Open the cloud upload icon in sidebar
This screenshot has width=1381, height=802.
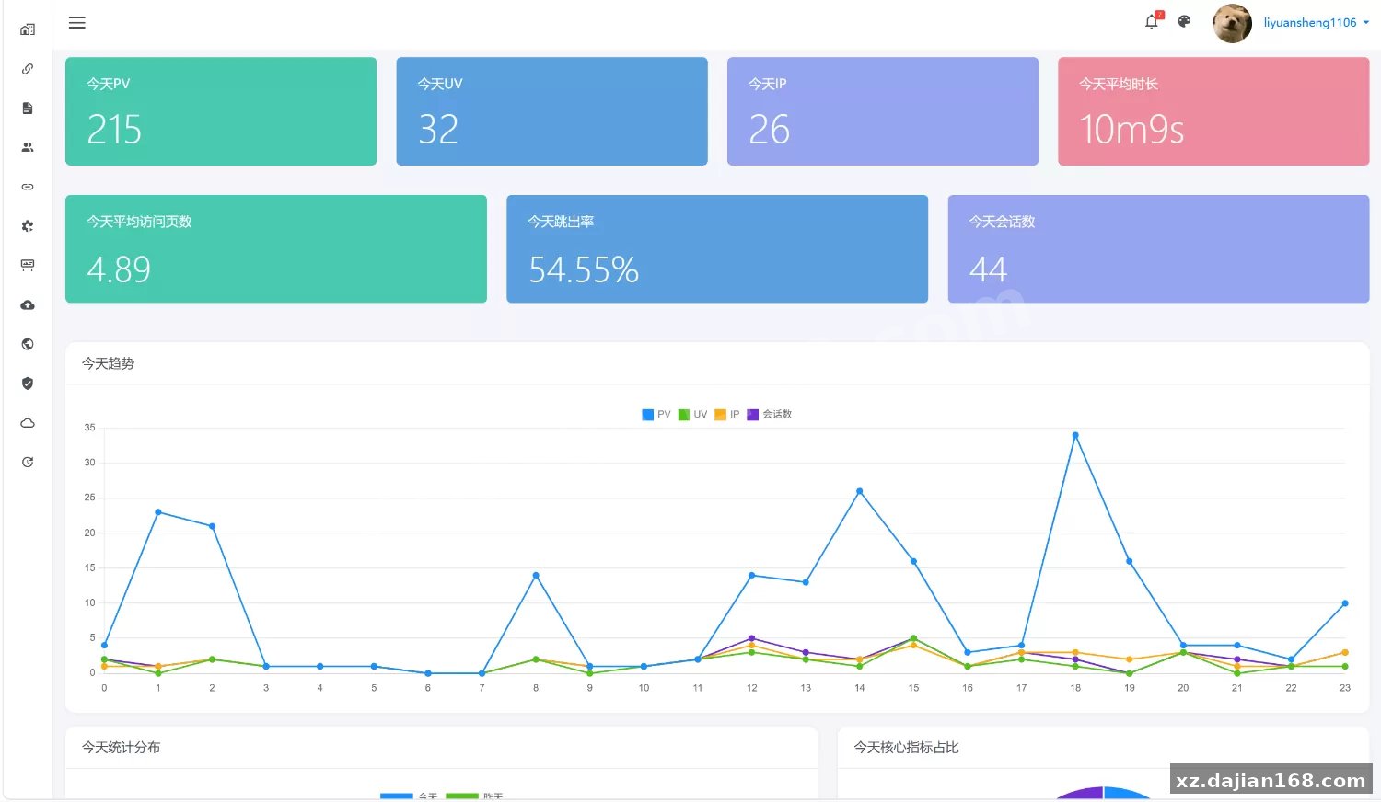28,304
